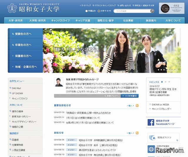This screenshot has height=157, width=188.
Task: Open the 台風8号 class notice from 2014/07/10
Action: [x=90, y=123]
